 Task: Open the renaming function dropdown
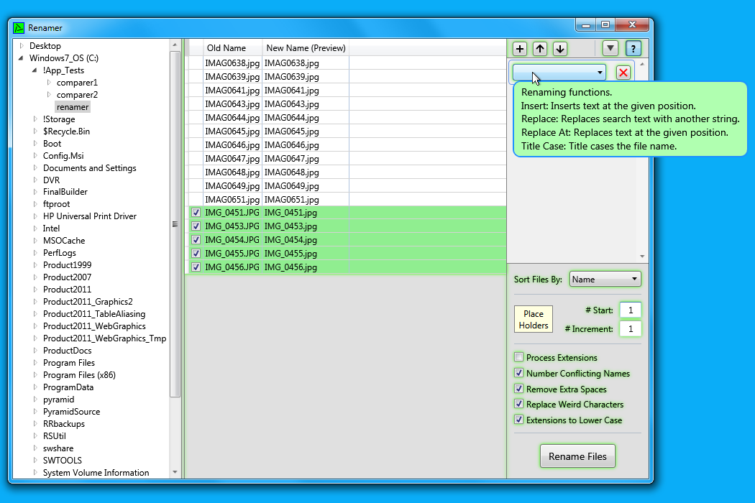[x=559, y=73]
